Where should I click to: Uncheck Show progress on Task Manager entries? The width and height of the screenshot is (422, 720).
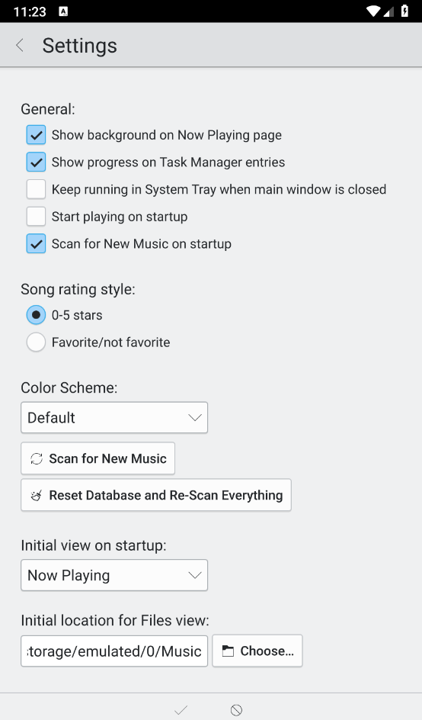pyautogui.click(x=36, y=162)
